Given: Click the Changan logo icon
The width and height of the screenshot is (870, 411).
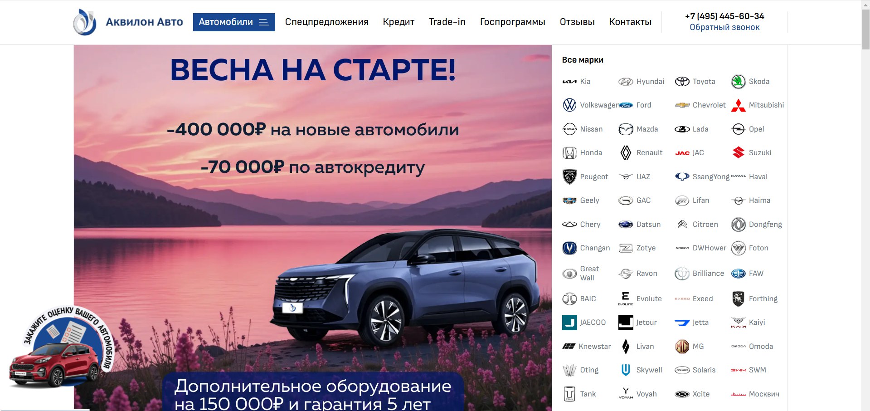Looking at the screenshot, I should point(569,248).
